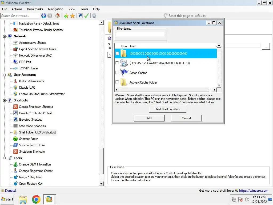Collapse the Tools tree category
The height and width of the screenshot is (205, 273).
click(x=5, y=158)
